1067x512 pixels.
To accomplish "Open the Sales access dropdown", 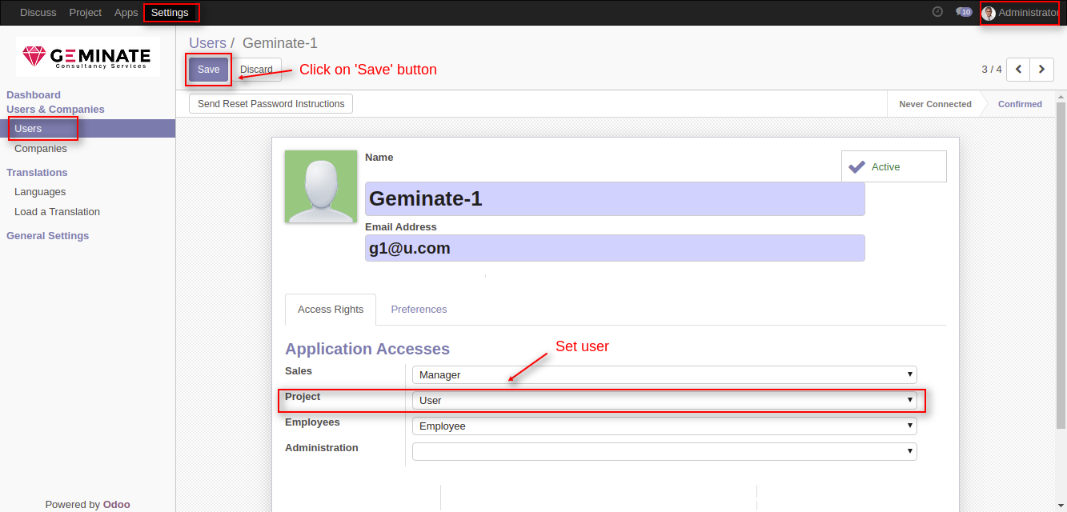I will (664, 374).
